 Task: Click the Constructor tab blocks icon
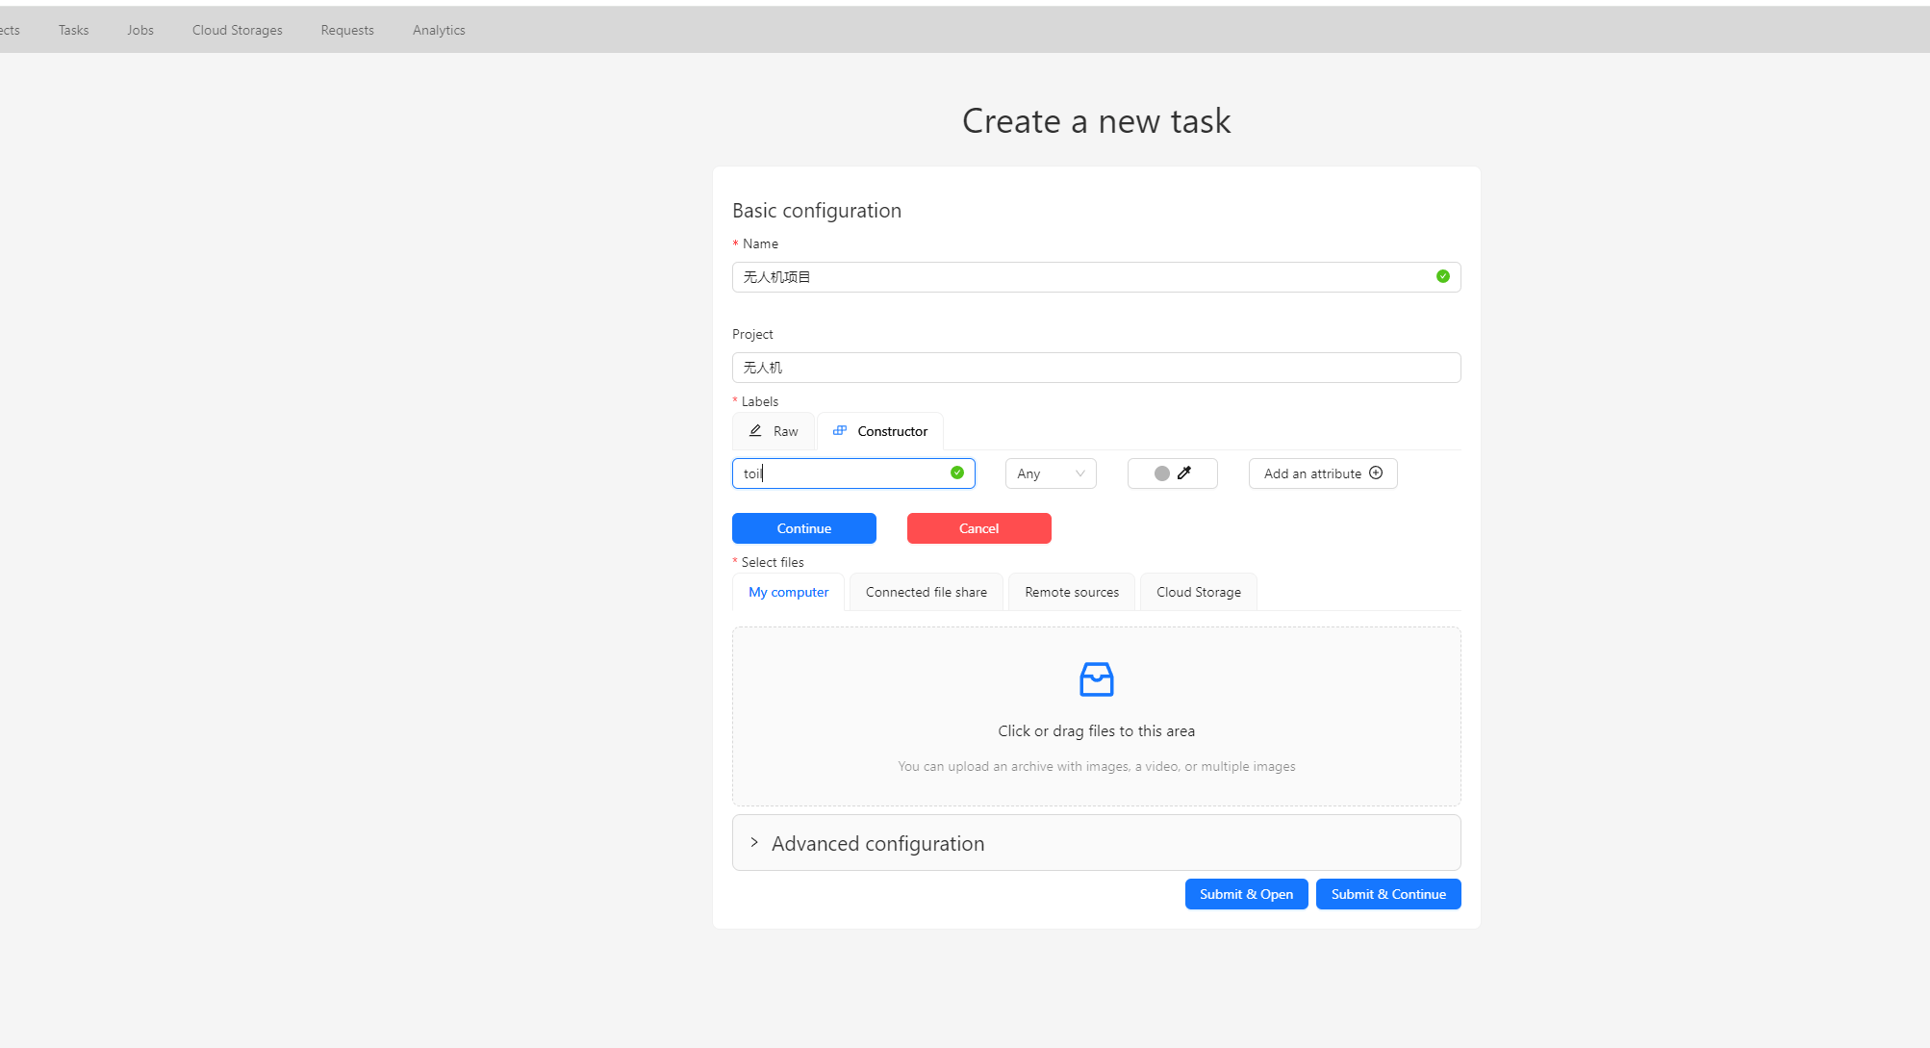[x=840, y=430]
